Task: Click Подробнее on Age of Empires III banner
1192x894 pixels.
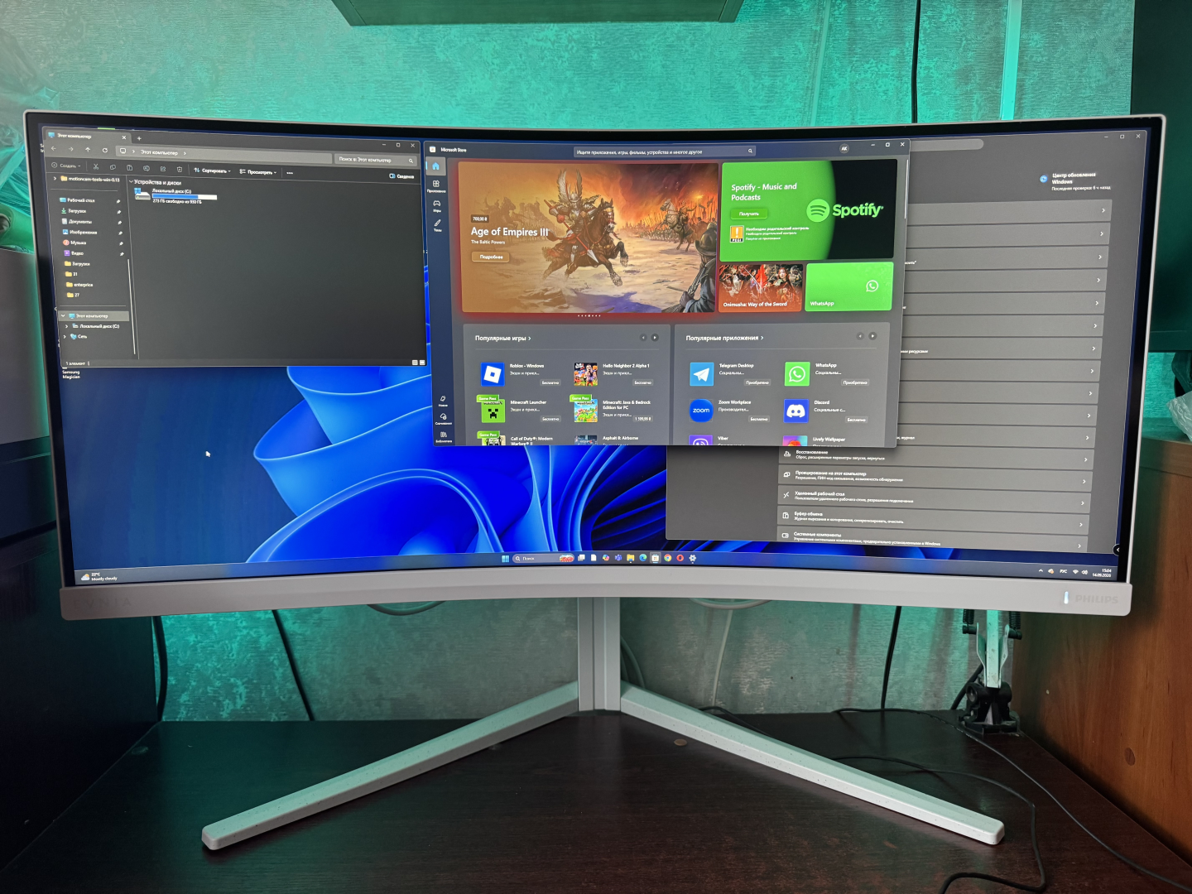Action: [491, 257]
